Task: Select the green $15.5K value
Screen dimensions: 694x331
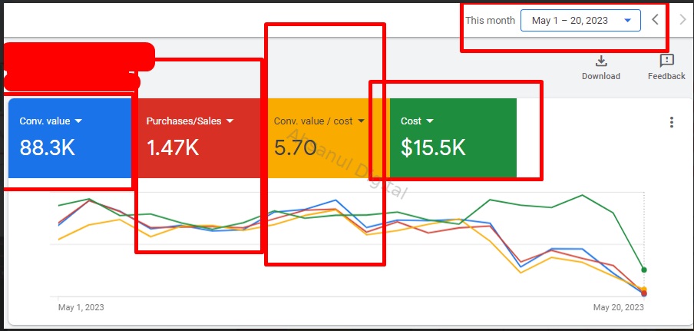Action: [x=433, y=147]
